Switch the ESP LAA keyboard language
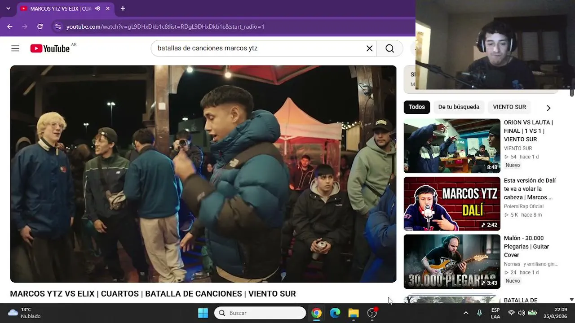Viewport: 575px width, 323px height. (495, 313)
